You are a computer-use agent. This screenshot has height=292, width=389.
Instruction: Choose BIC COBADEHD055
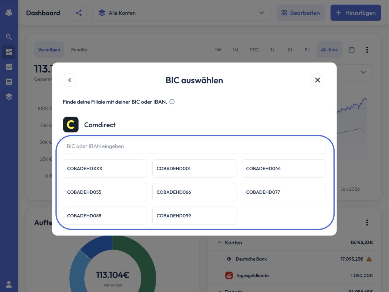point(105,192)
